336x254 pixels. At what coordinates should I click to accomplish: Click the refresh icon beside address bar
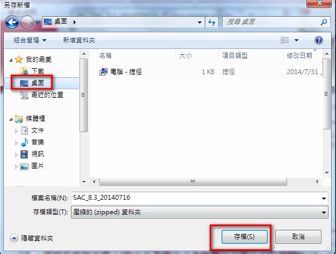point(212,22)
